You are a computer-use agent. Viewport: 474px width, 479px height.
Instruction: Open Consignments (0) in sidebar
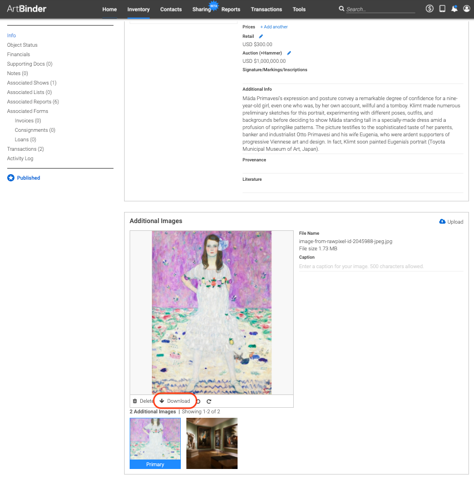click(x=35, y=130)
